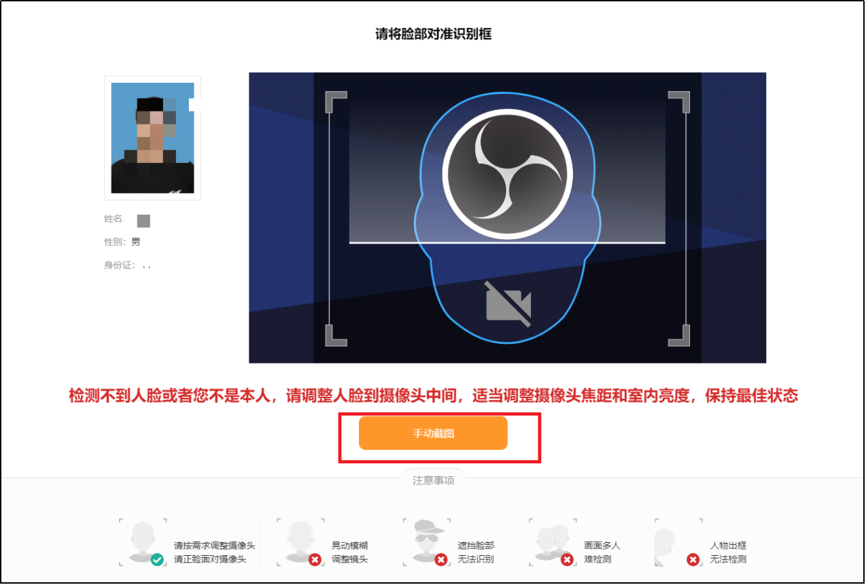
Task: Click the red face-not-detected warning text
Action: (433, 396)
